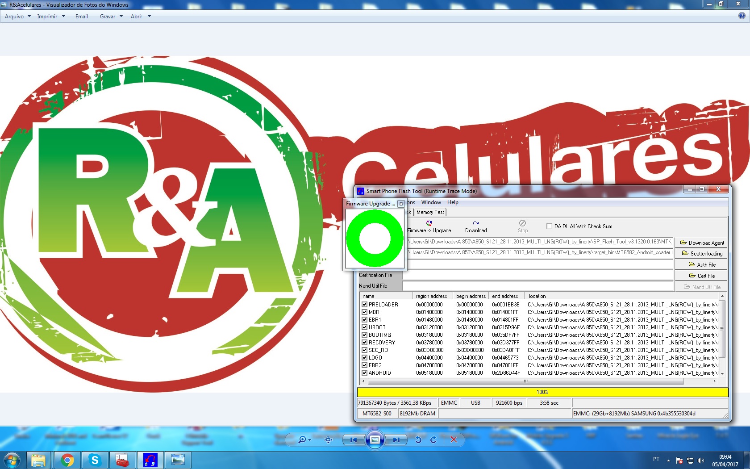Viewport: 750px width, 469px height.
Task: Show hidden tray icons arrow
Action: [668, 461]
